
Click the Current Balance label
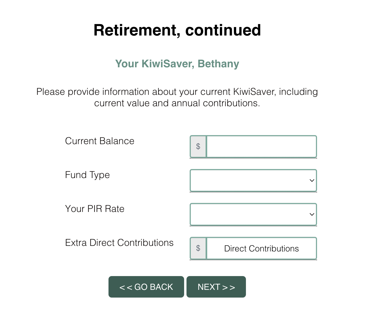[99, 141]
